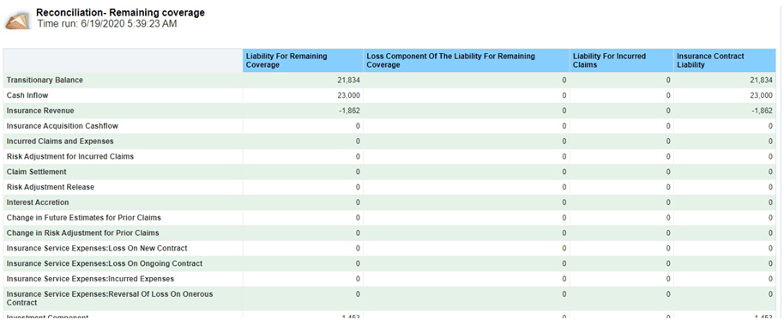Select the 'Cash Inflow' row label
The image size is (784, 320).
[27, 95]
